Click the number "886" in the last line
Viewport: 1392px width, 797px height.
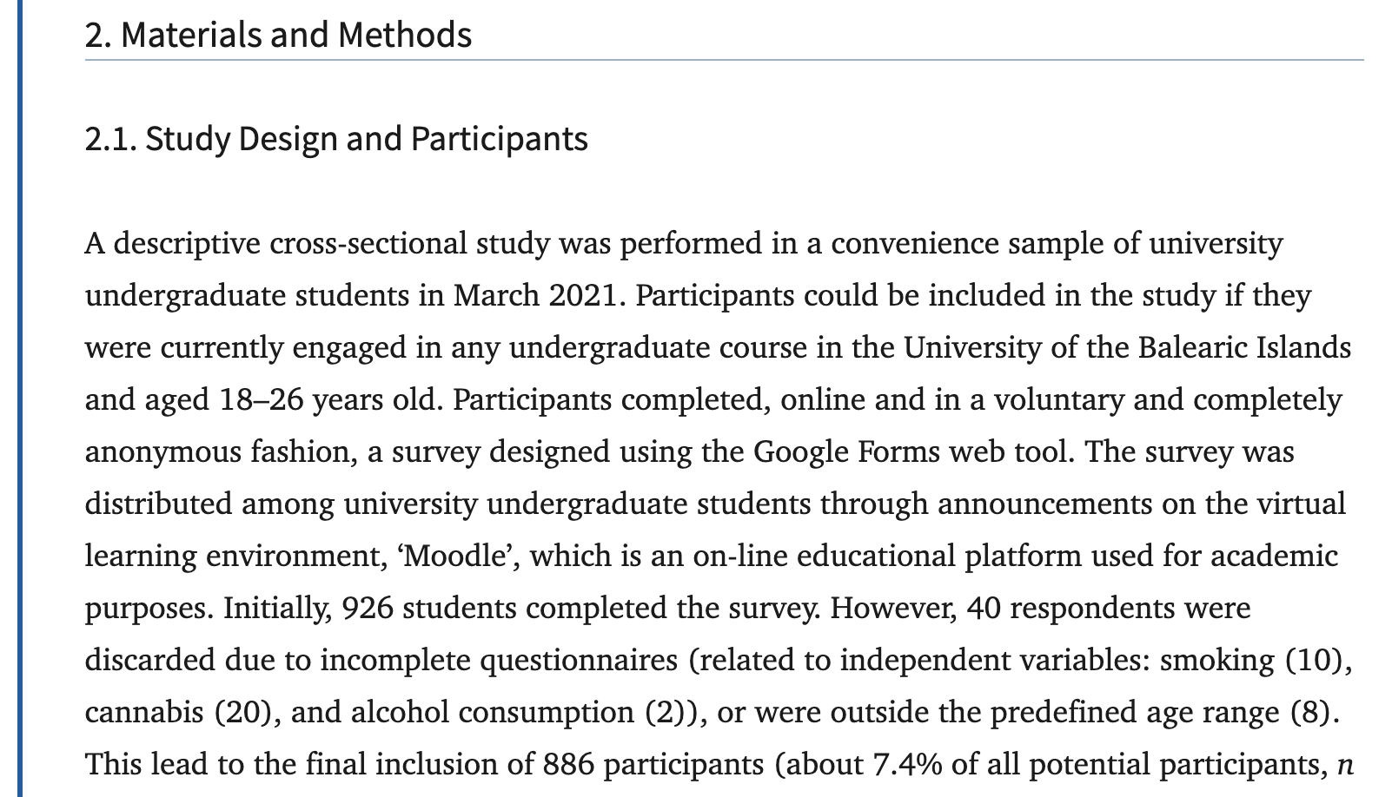point(568,765)
